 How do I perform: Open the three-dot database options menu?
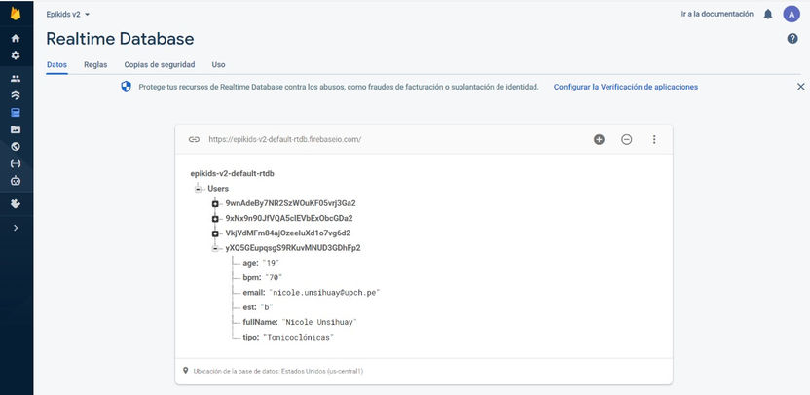(654, 139)
